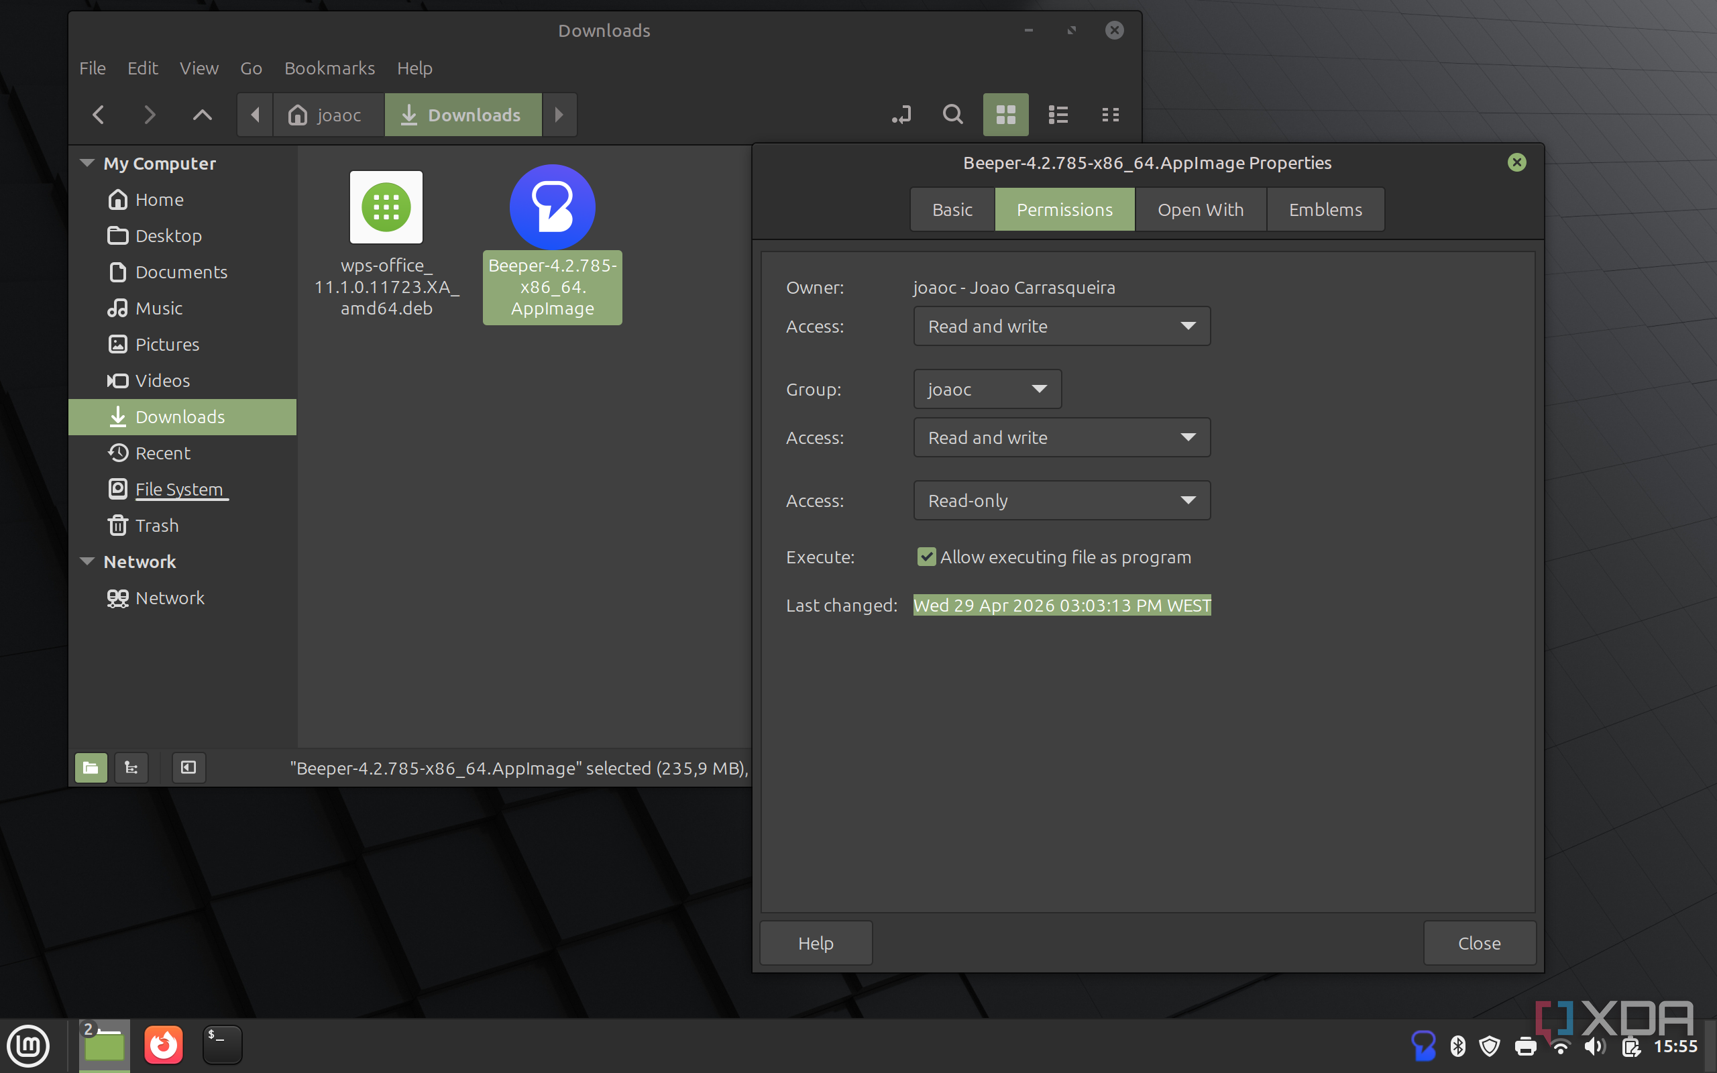
Task: Switch to the Basic tab
Action: tap(952, 209)
